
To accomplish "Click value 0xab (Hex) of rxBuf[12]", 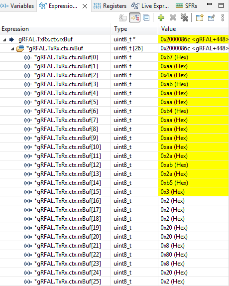I will point(174,165).
